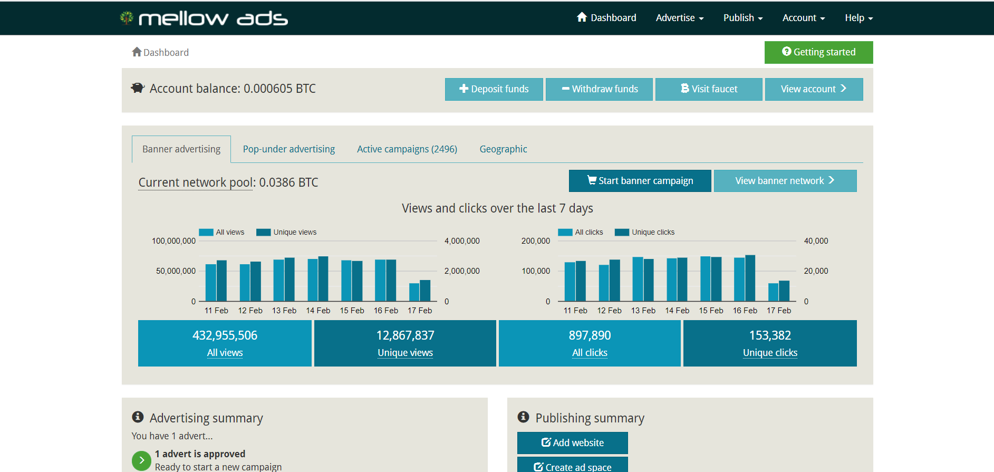The width and height of the screenshot is (994, 472).
Task: Click Create ad space button
Action: (573, 465)
